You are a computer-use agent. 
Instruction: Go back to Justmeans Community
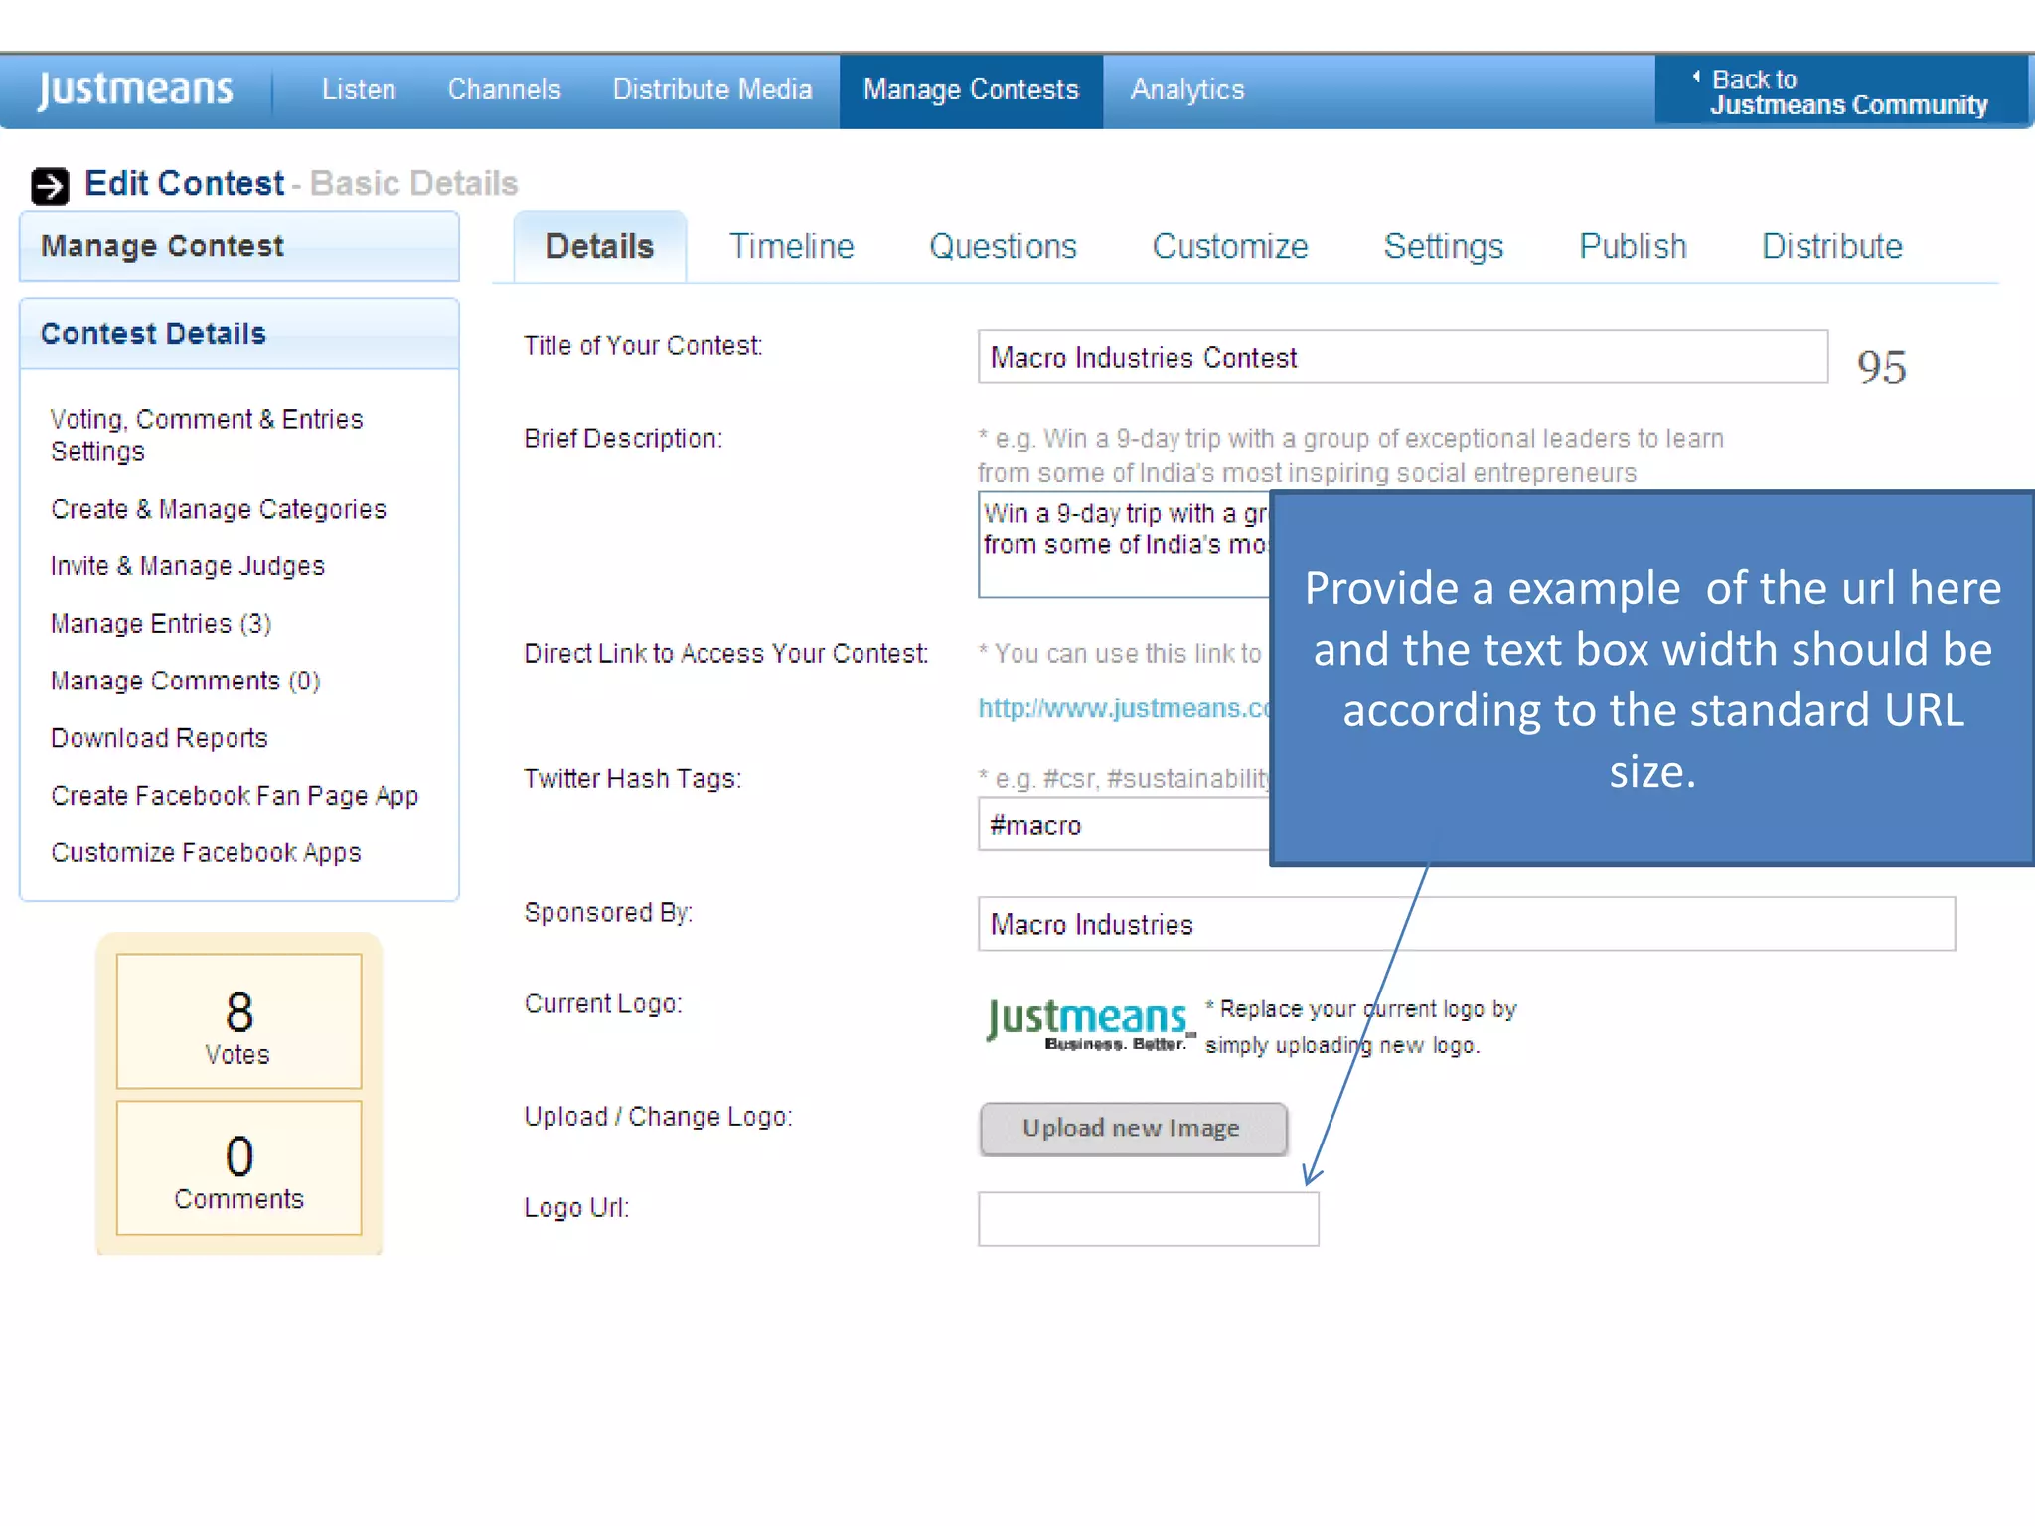(x=1841, y=91)
